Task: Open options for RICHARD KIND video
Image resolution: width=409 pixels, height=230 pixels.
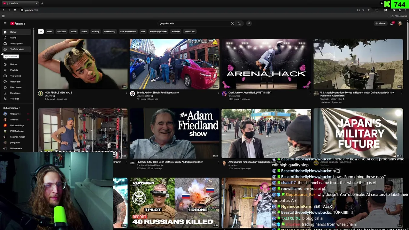Action: click(218, 162)
